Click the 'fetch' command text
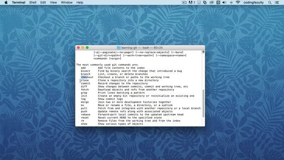The height and width of the screenshot is (160, 284). point(85,90)
